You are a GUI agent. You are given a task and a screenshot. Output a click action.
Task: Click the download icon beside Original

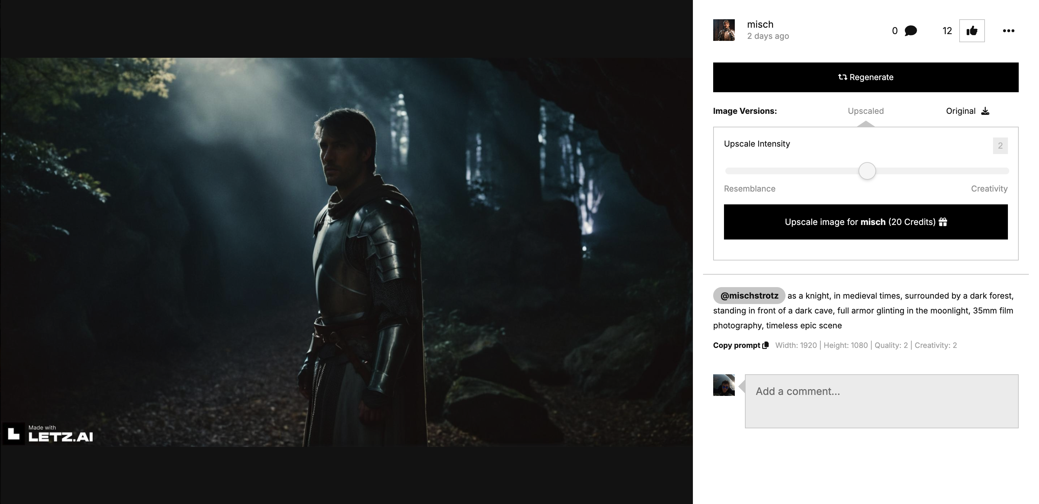coord(985,111)
